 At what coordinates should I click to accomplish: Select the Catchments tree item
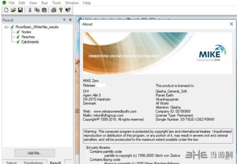[x=30, y=42]
